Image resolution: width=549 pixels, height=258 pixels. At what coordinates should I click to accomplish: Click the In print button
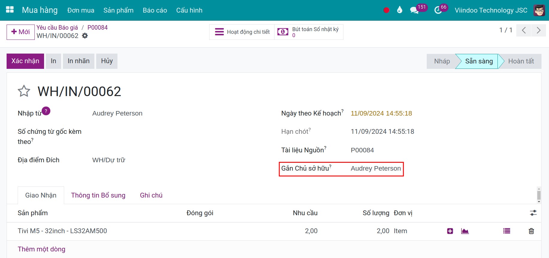click(53, 61)
